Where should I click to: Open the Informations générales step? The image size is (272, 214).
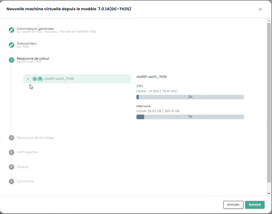(x=35, y=29)
